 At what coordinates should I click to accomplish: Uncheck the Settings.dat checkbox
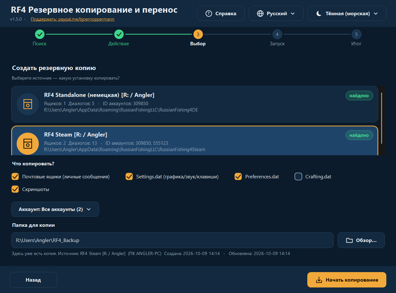click(x=129, y=176)
